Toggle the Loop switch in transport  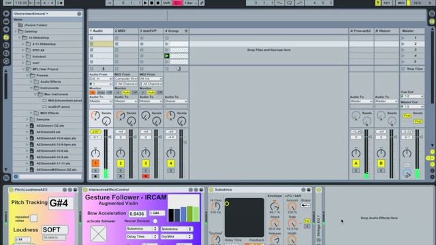(x=290, y=3)
